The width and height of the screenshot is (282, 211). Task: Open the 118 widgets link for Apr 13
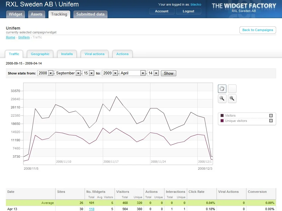[x=92, y=209]
